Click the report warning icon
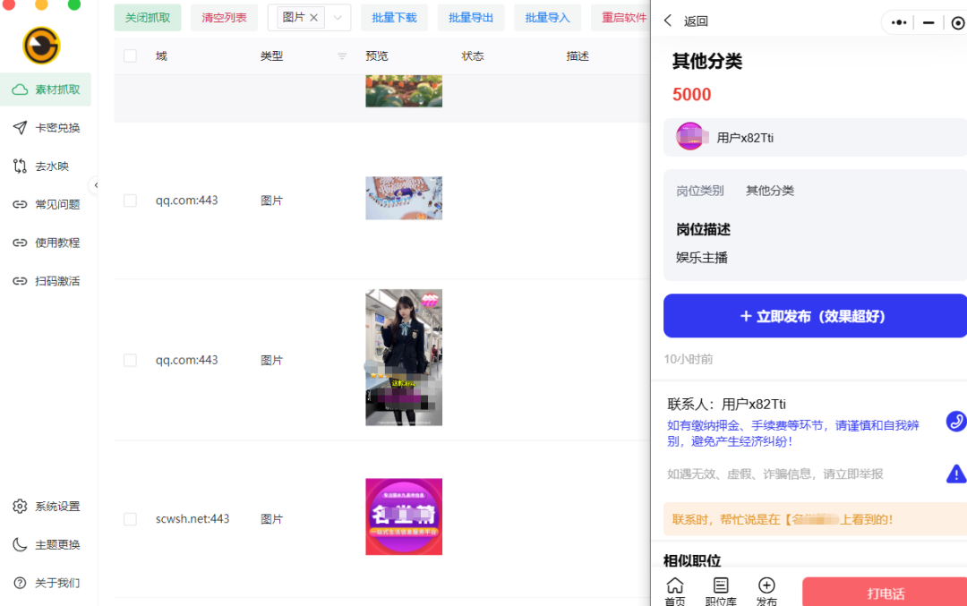The width and height of the screenshot is (967, 606). point(956,474)
